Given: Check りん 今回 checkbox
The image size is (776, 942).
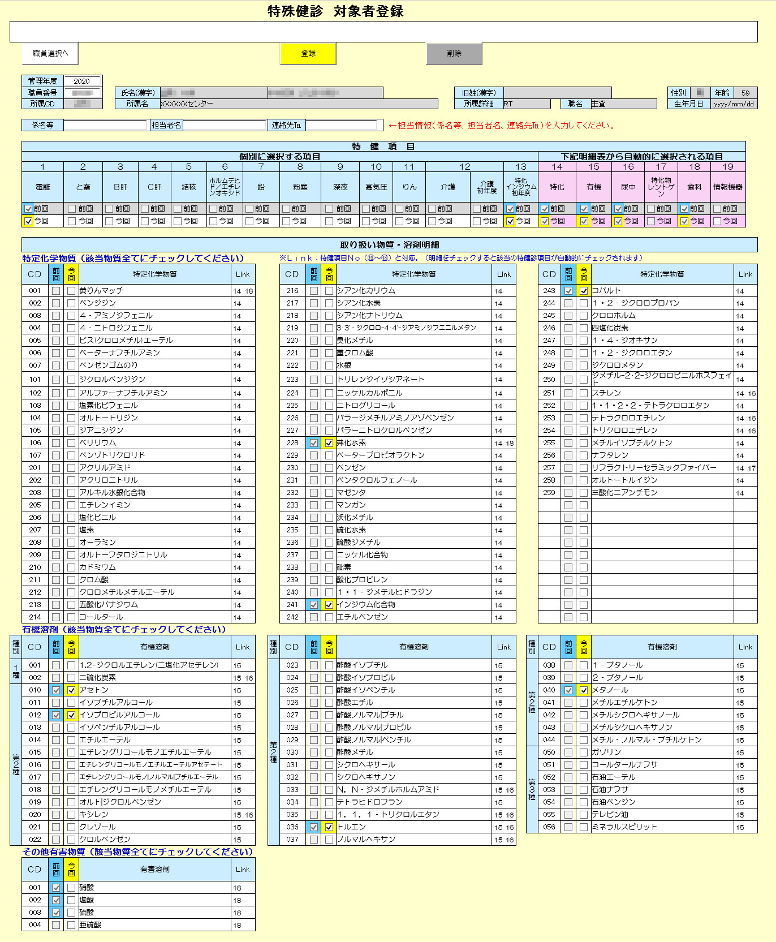Looking at the screenshot, I should [399, 221].
